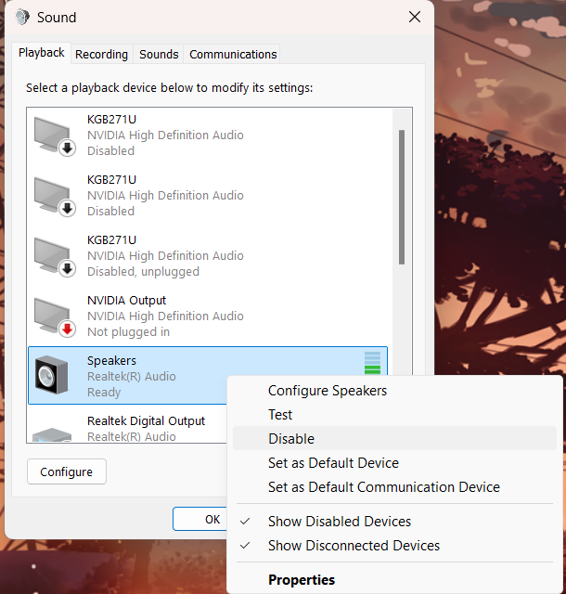
Task: Select the KGB271U monitor icon marked Disabled, unplugged
Action: coord(55,256)
